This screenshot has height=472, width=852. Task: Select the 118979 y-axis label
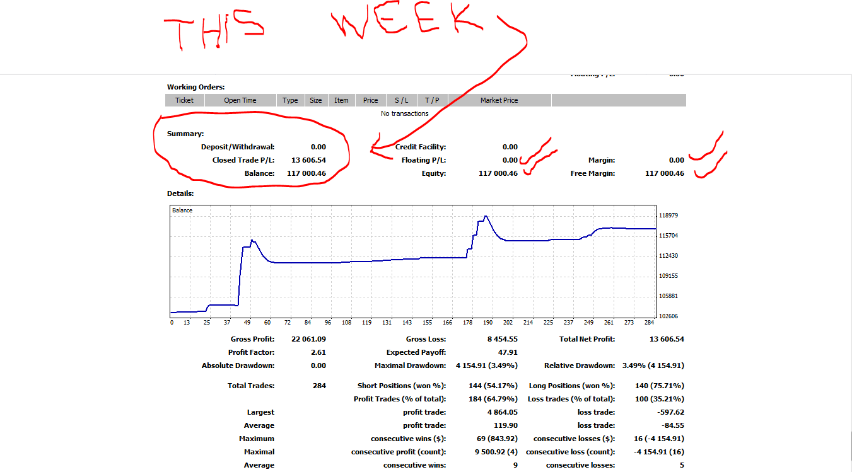coord(669,216)
